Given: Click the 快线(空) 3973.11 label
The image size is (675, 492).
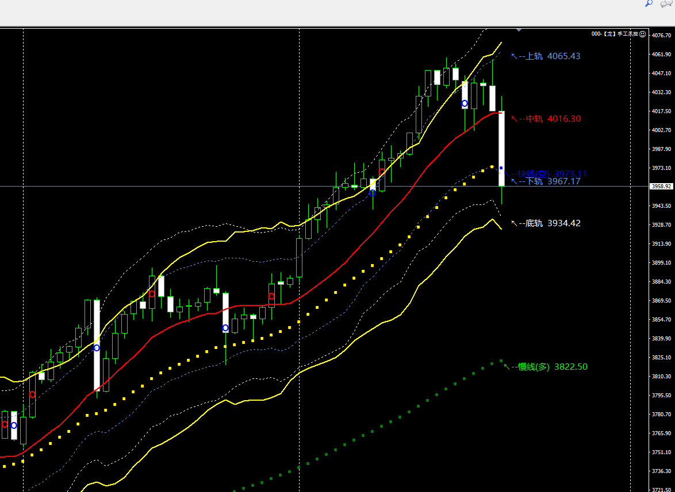Looking at the screenshot, I should click(x=552, y=173).
